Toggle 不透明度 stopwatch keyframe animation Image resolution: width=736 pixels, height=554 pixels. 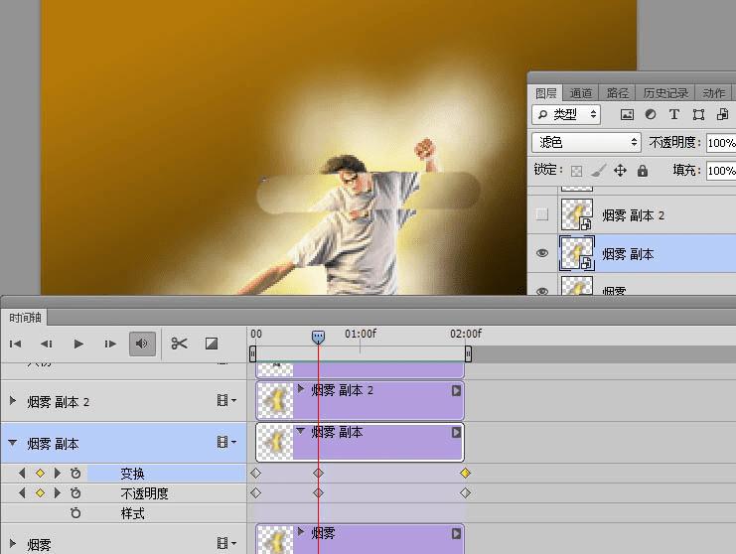pyautogui.click(x=75, y=493)
